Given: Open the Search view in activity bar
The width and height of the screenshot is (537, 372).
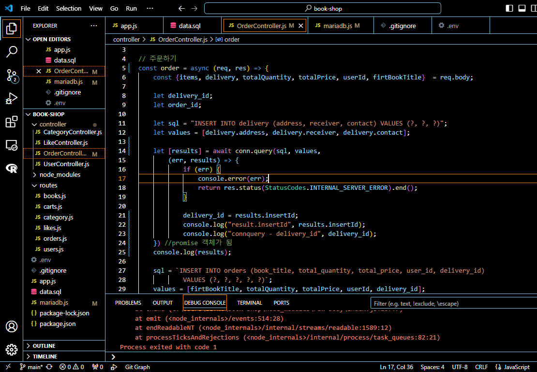Looking at the screenshot, I should [11, 52].
